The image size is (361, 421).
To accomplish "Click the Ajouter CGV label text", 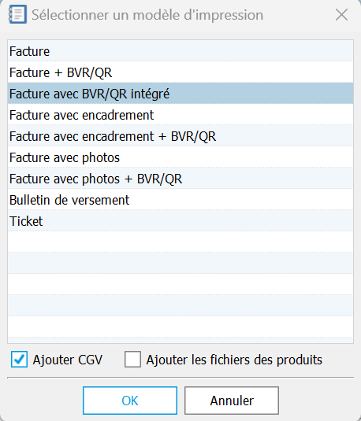I will coord(68,360).
